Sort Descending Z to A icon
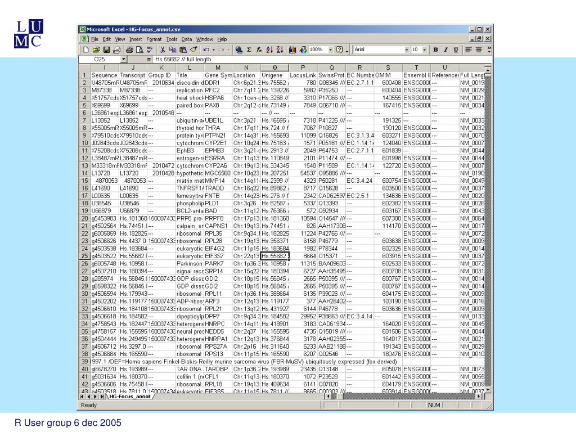 point(280,49)
